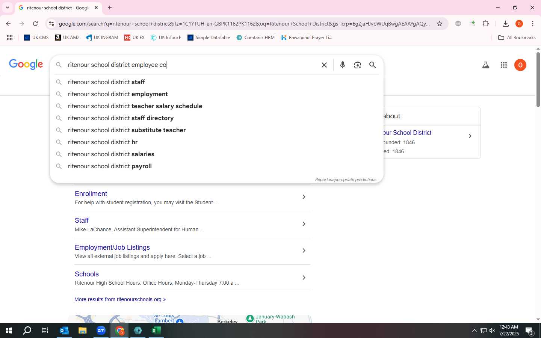541x338 pixels.
Task: Select suggestion ritenour school district payroll
Action: coord(216,166)
